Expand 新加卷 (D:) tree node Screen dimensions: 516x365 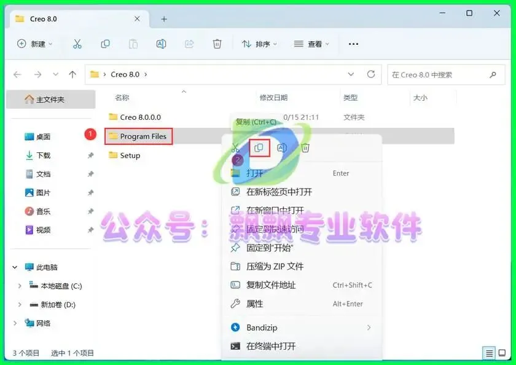20,305
